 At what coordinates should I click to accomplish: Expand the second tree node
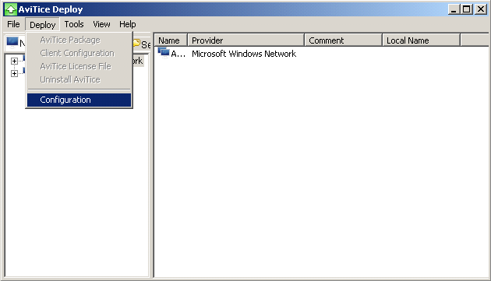click(14, 73)
